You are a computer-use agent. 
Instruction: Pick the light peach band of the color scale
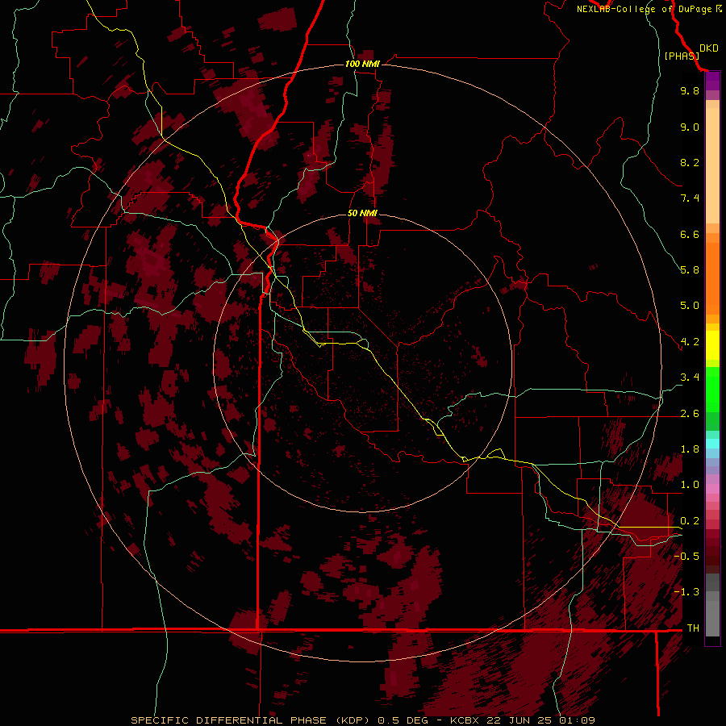(x=712, y=165)
